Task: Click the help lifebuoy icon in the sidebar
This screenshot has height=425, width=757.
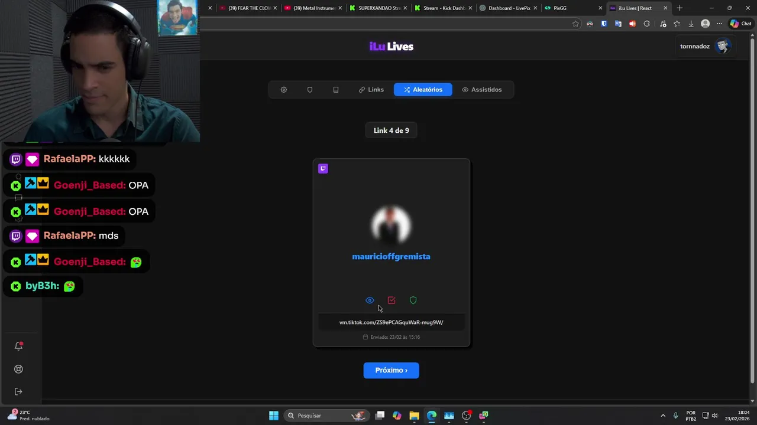Action: pos(18,369)
